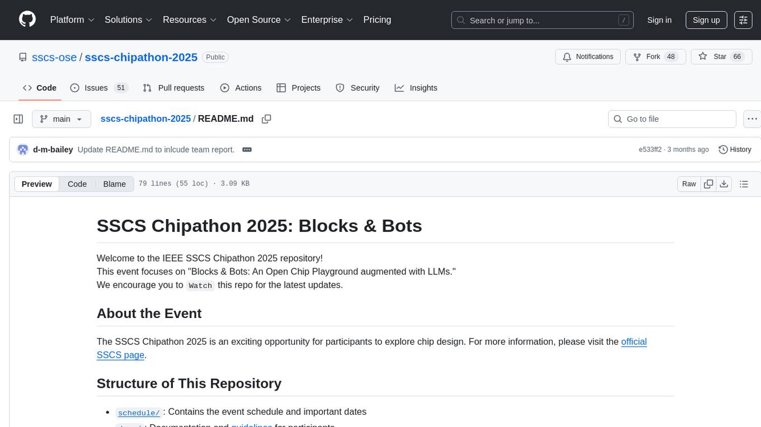The height and width of the screenshot is (427, 761).
Task: Expand the file tree side panel
Action: [18, 119]
